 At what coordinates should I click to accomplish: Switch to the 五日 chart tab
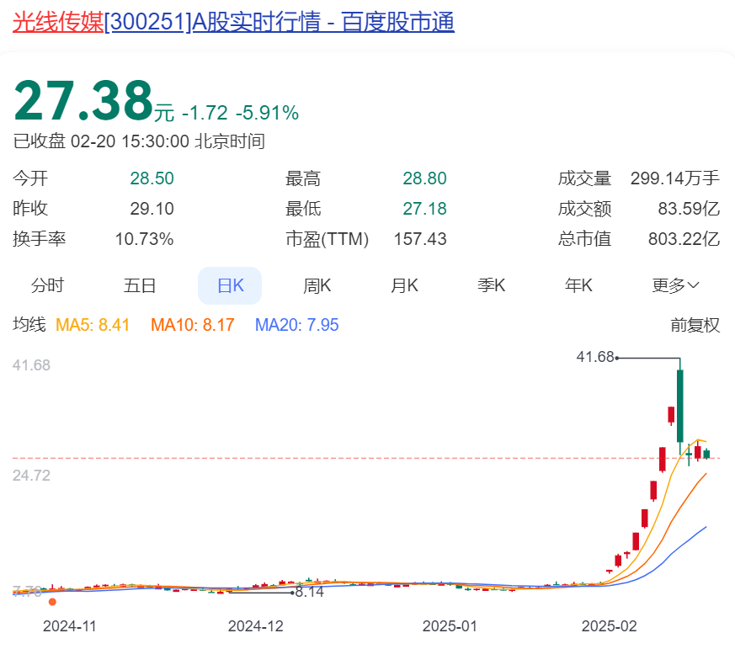139,285
